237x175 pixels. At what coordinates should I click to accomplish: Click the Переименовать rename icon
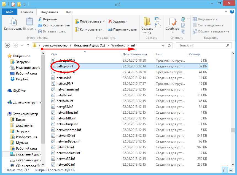110,29
